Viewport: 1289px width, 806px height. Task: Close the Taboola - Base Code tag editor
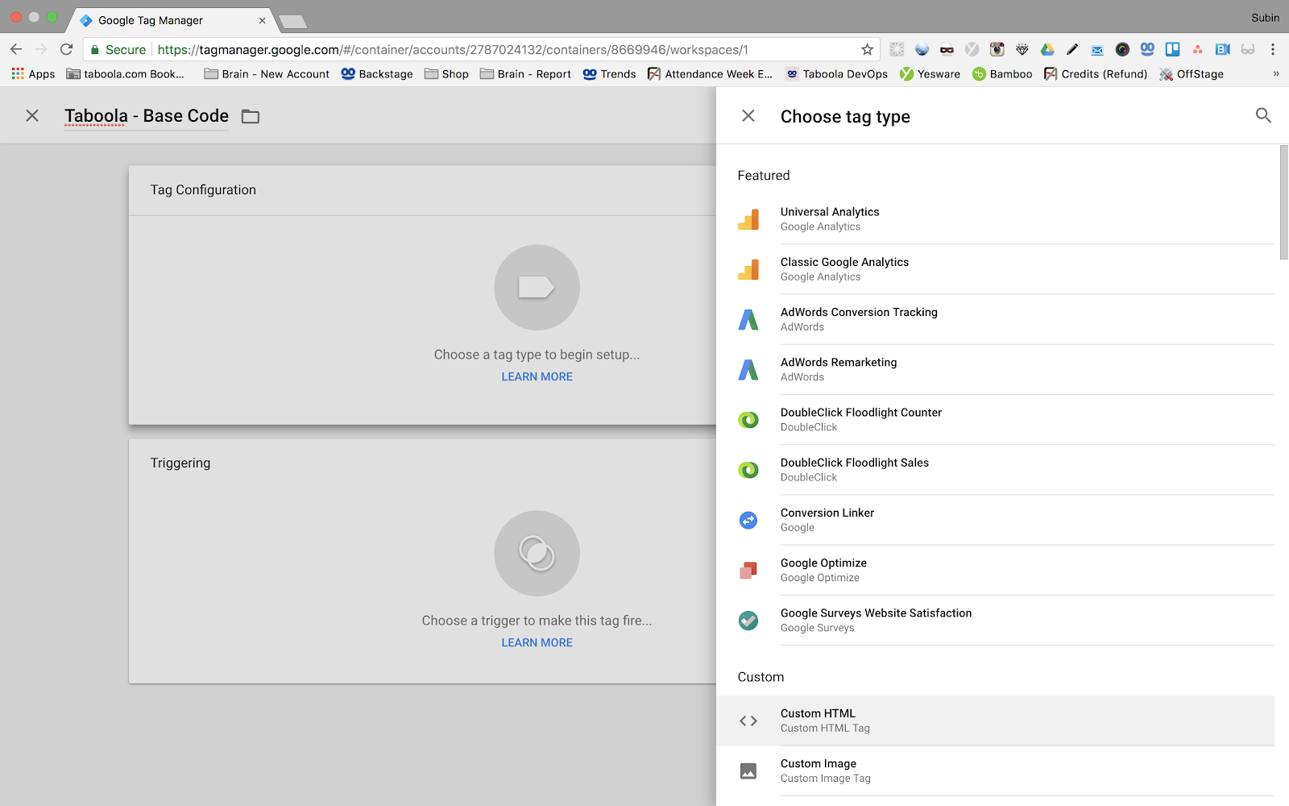point(32,116)
